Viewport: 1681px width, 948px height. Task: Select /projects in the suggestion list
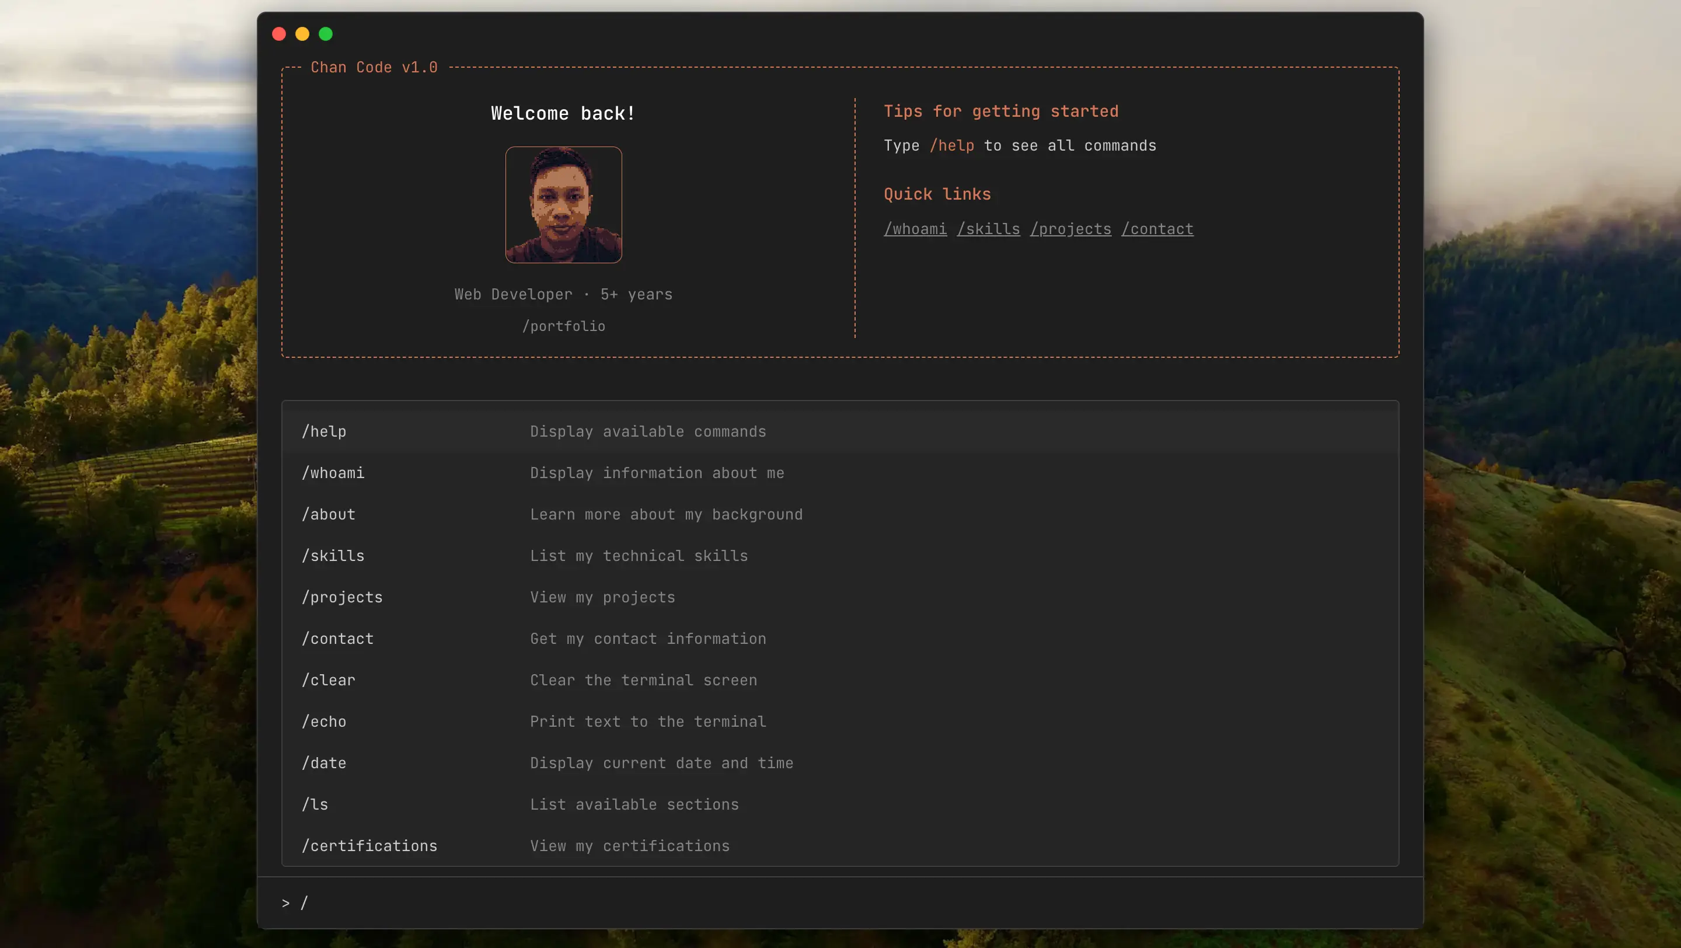point(342,597)
